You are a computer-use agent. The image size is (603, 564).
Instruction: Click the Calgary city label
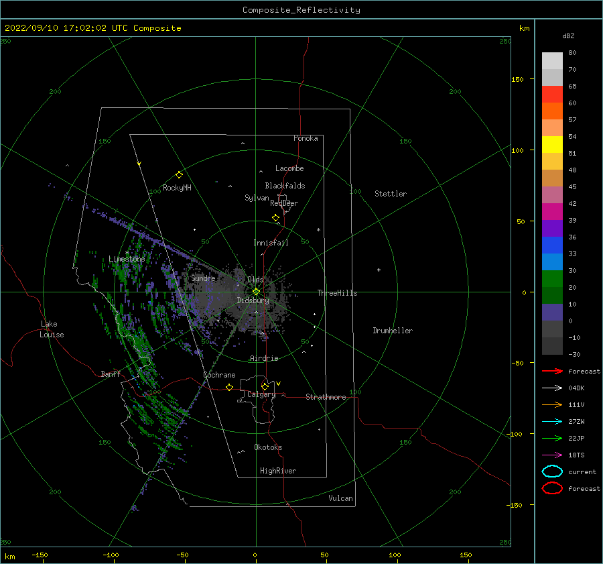pos(261,394)
